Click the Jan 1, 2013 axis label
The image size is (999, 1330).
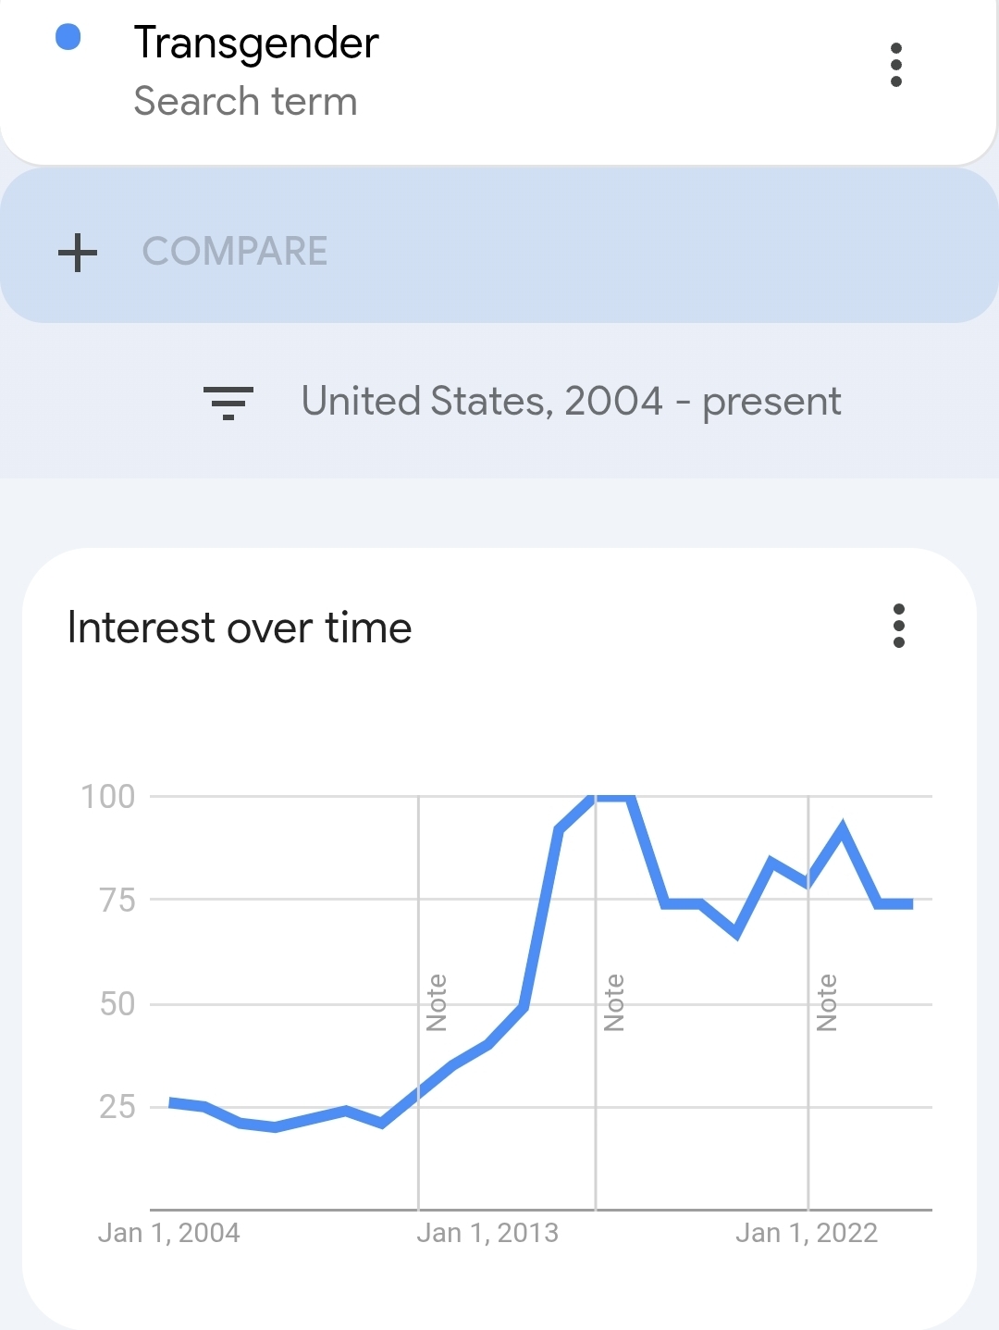pos(487,1233)
